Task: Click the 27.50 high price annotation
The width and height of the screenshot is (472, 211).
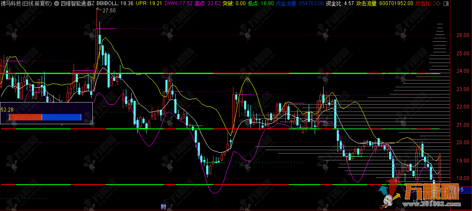Action: (x=109, y=11)
